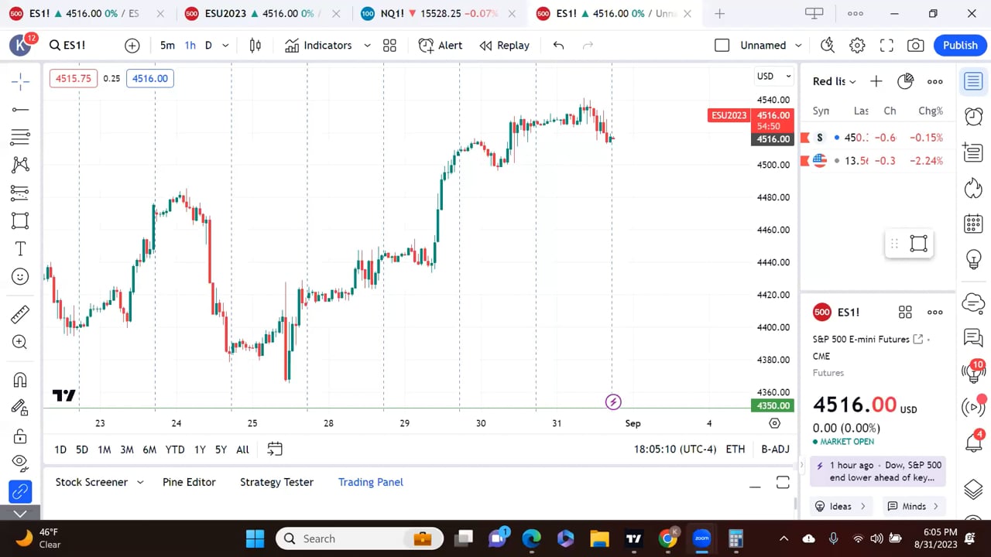Pick the measure ruler tool
The height and width of the screenshot is (557, 991).
(19, 314)
